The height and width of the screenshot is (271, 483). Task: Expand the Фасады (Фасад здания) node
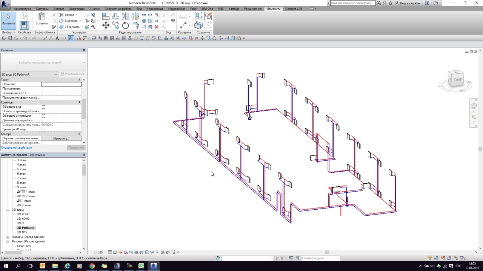[x=8, y=237]
